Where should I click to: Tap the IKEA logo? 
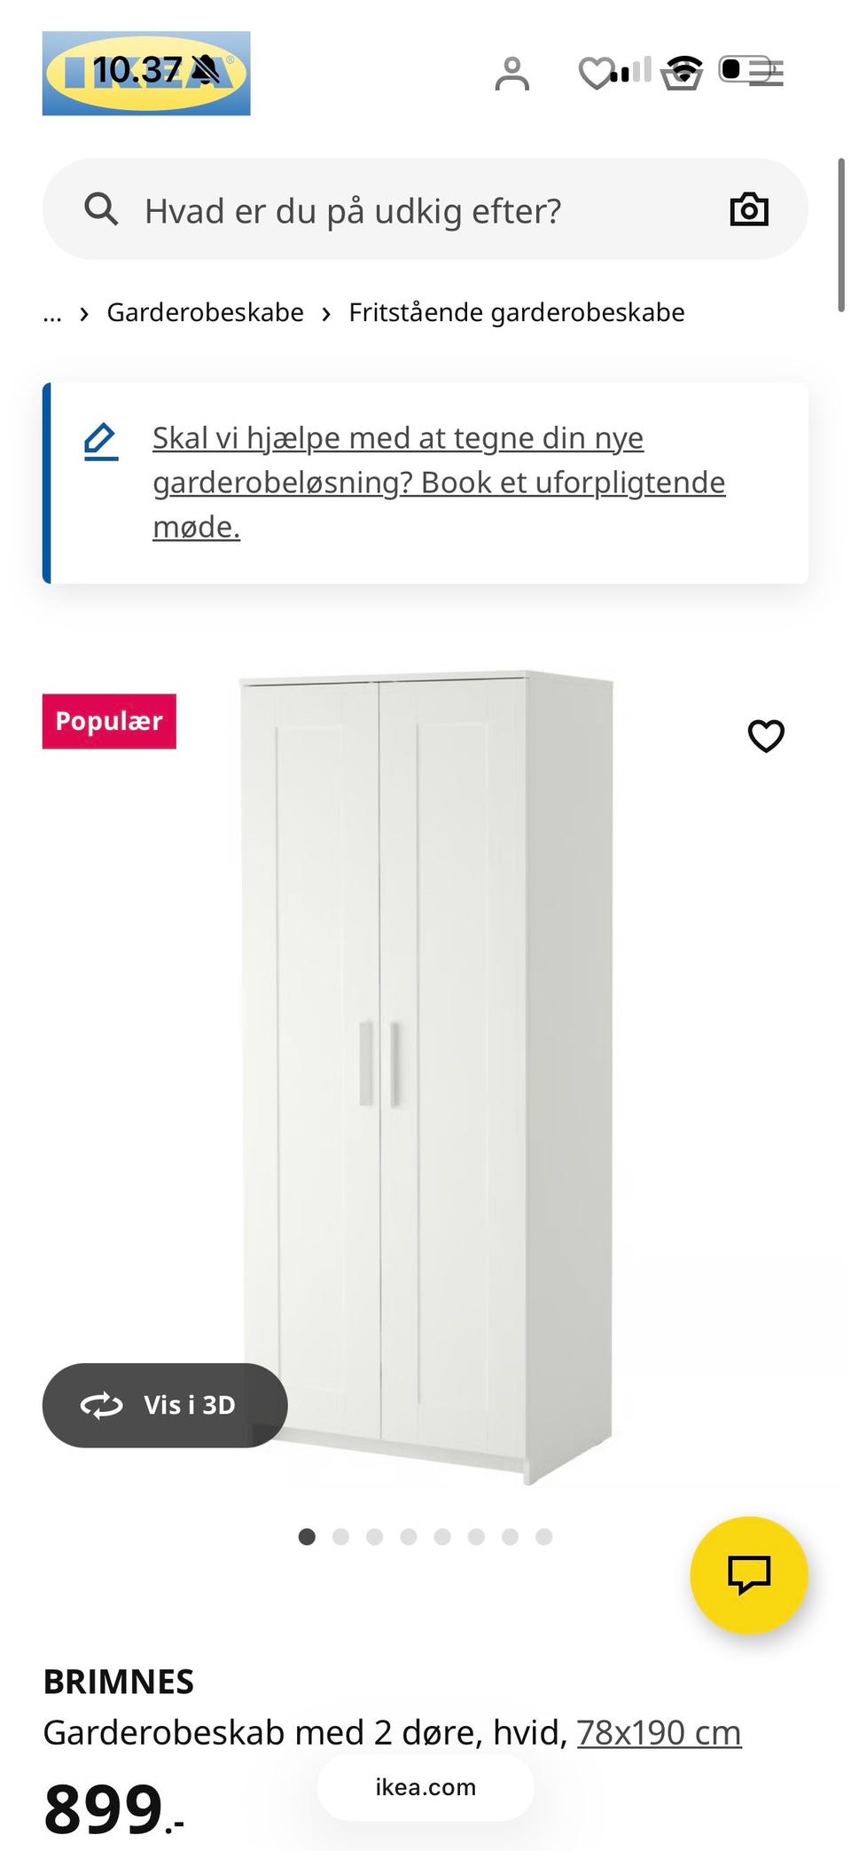(146, 73)
